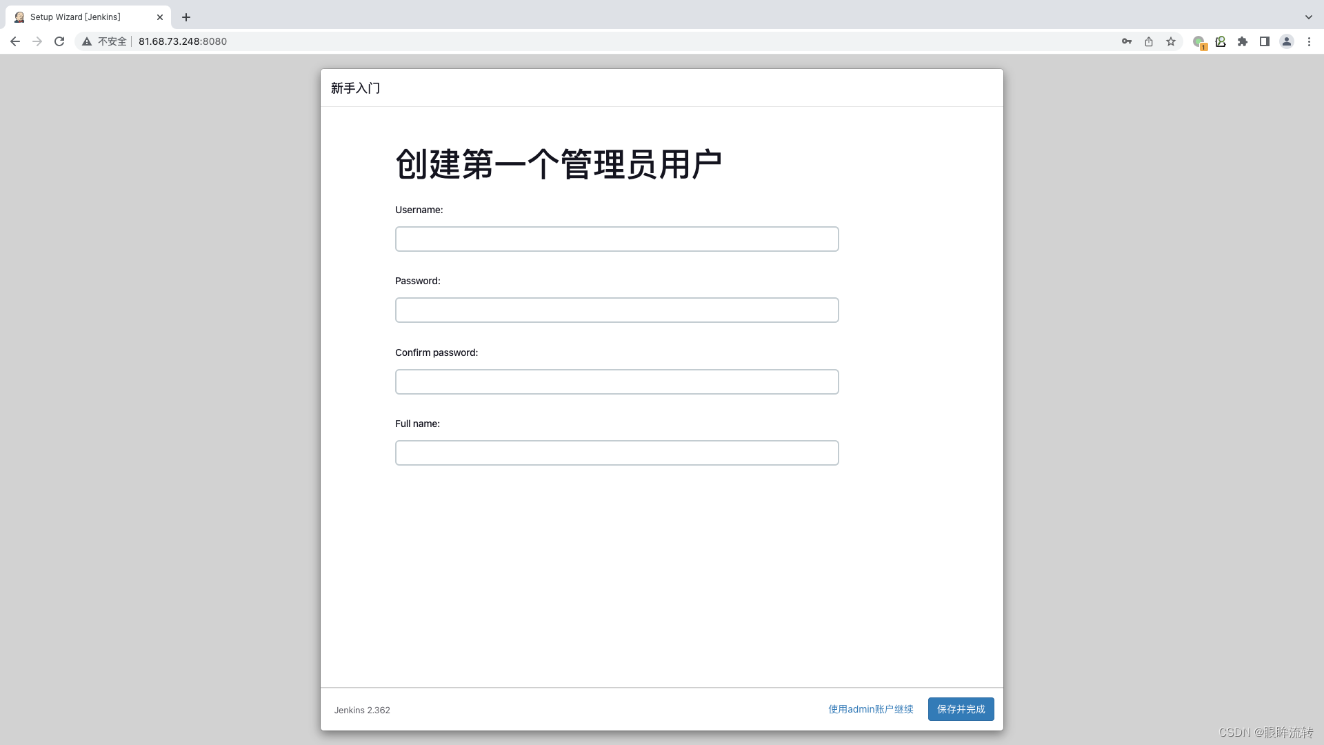This screenshot has height=745, width=1324.
Task: Click the 新手入门 header text
Action: 356,88
